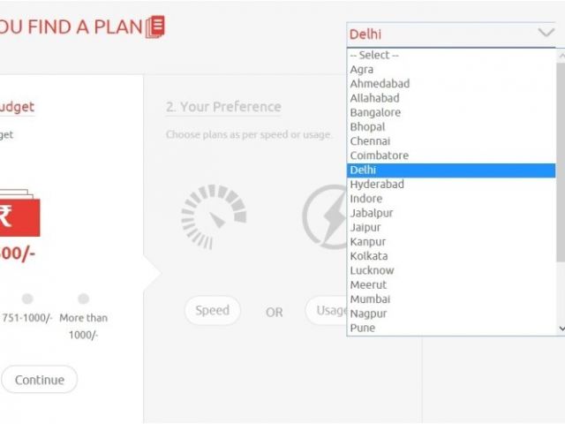The image size is (565, 424).
Task: Click the Speed preference button
Action: 212,311
